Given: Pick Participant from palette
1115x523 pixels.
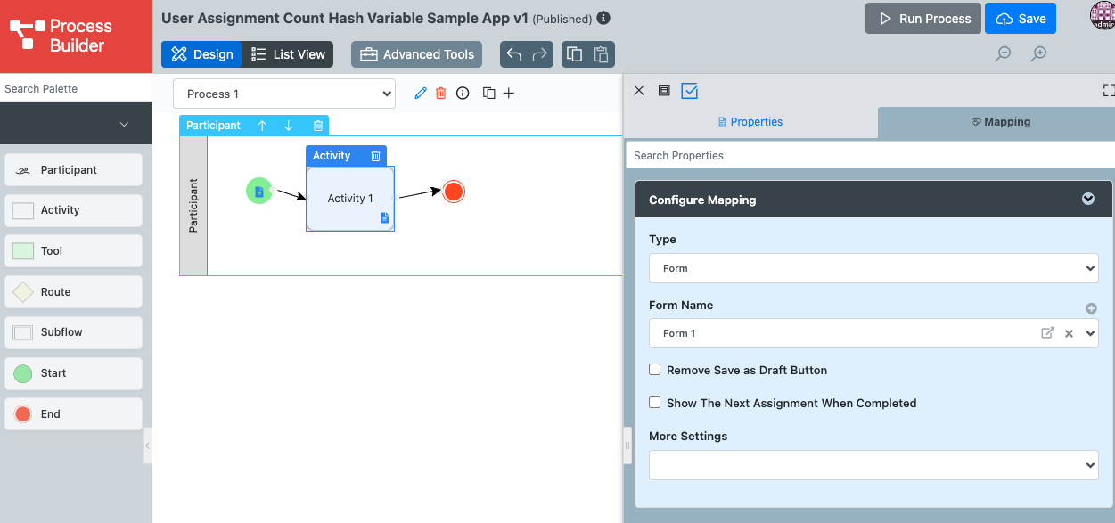Looking at the screenshot, I should point(74,169).
